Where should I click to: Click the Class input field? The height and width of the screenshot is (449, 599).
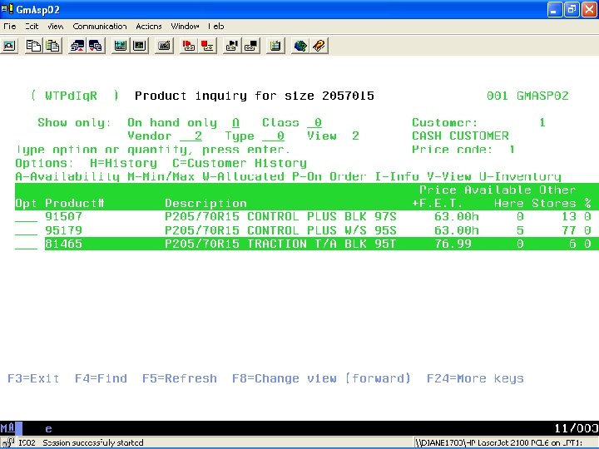[x=314, y=123]
